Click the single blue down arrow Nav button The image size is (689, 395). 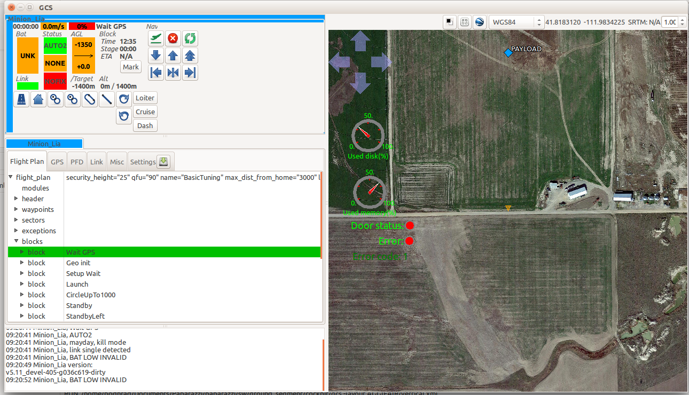click(156, 56)
